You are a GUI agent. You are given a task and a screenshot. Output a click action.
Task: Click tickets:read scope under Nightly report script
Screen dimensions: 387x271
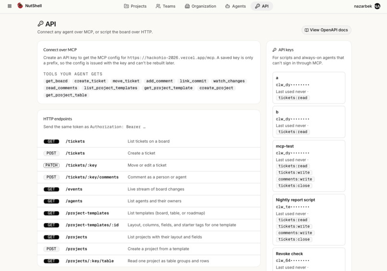tap(293, 220)
